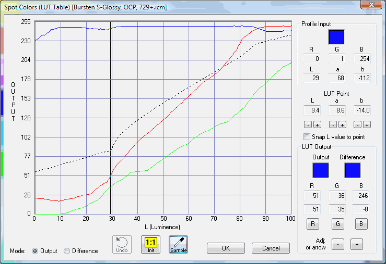Click LUT Output R field 51

[x=312, y=196]
